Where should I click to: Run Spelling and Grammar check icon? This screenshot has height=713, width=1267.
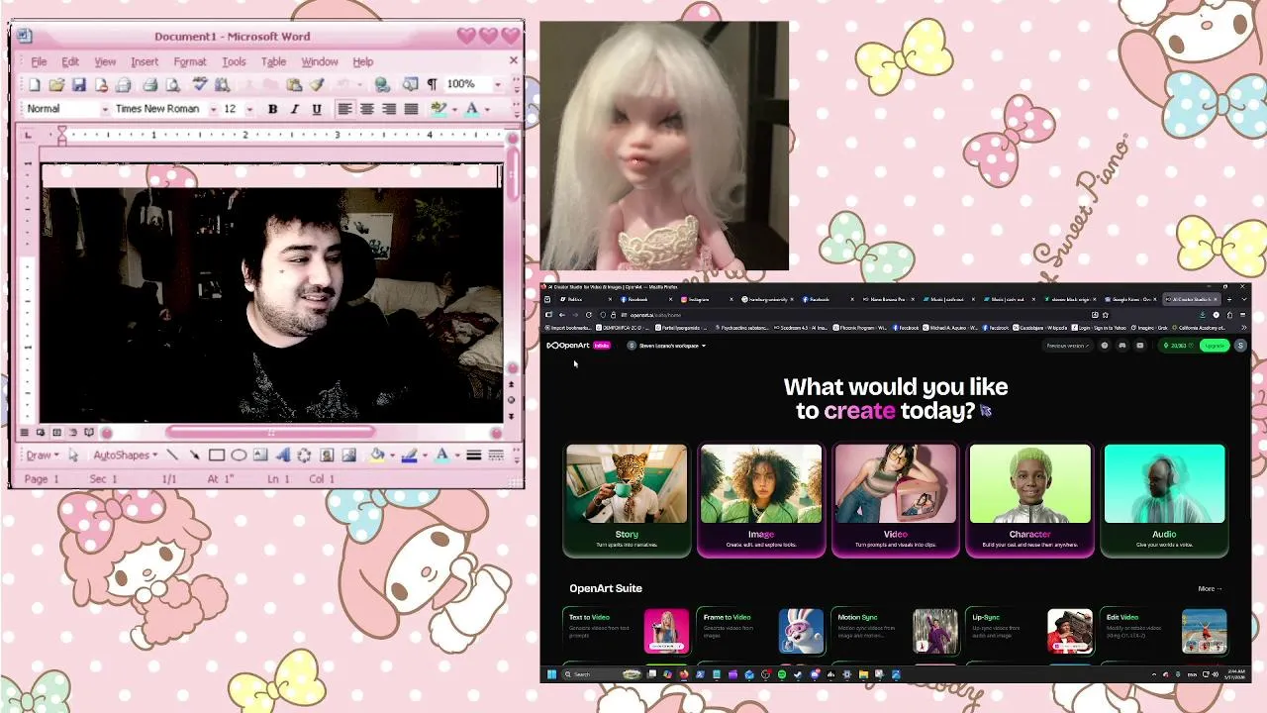tap(199, 85)
